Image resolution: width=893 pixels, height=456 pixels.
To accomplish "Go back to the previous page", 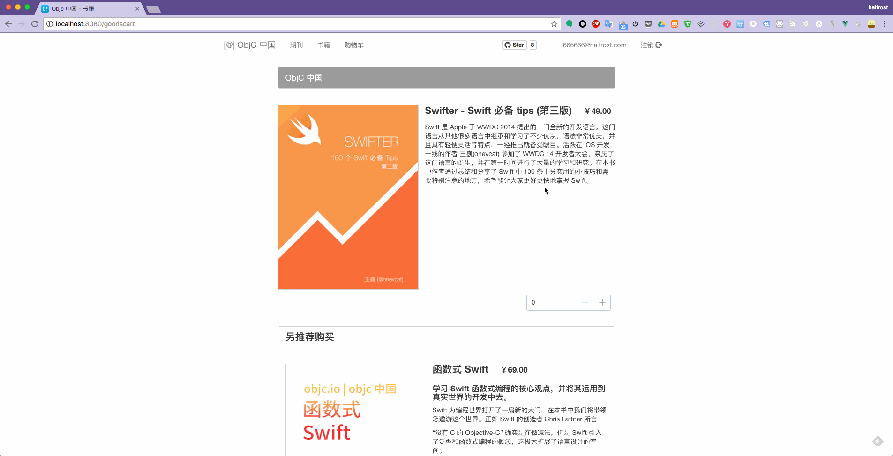I will 8,24.
